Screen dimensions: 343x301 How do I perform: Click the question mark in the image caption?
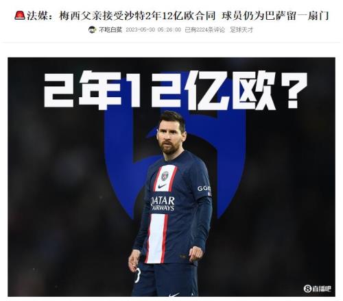[x=294, y=90]
